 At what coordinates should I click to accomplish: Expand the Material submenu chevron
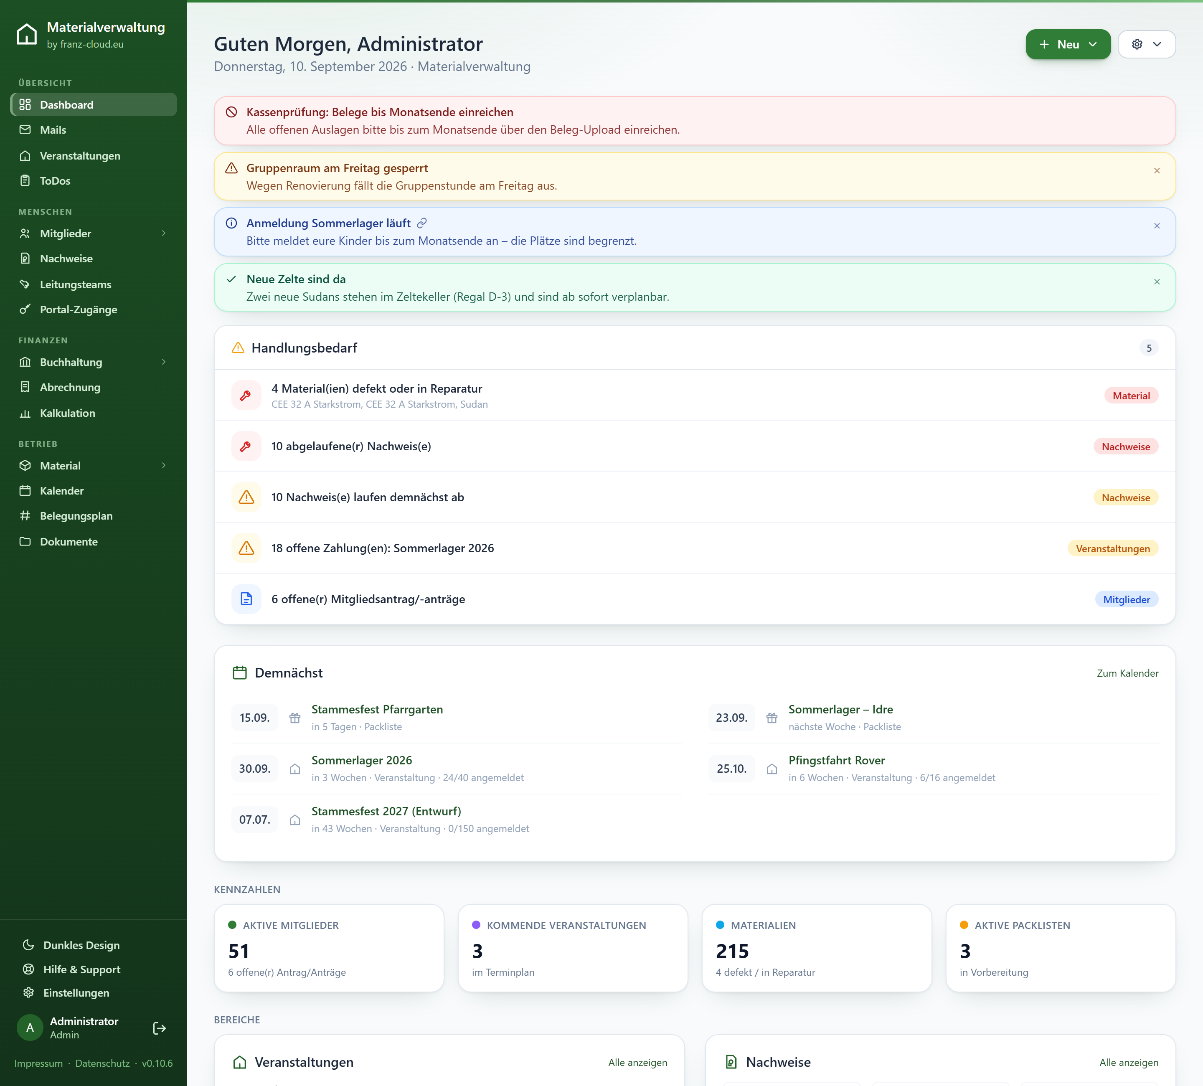click(163, 465)
